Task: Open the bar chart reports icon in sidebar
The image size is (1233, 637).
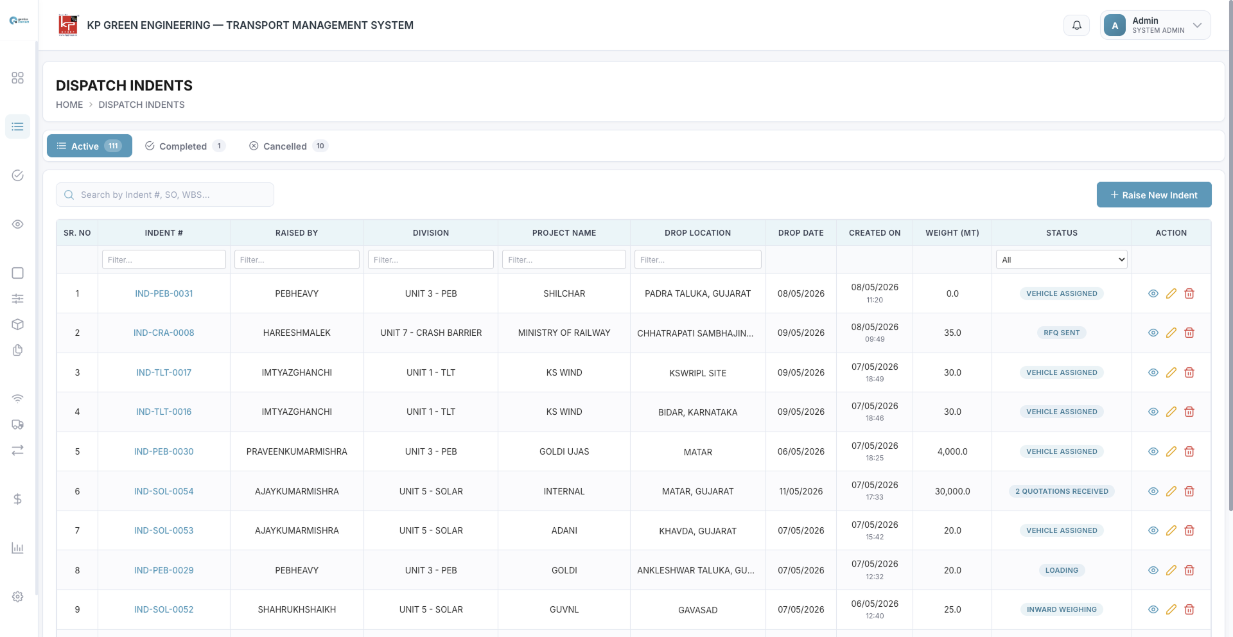Action: tap(17, 548)
